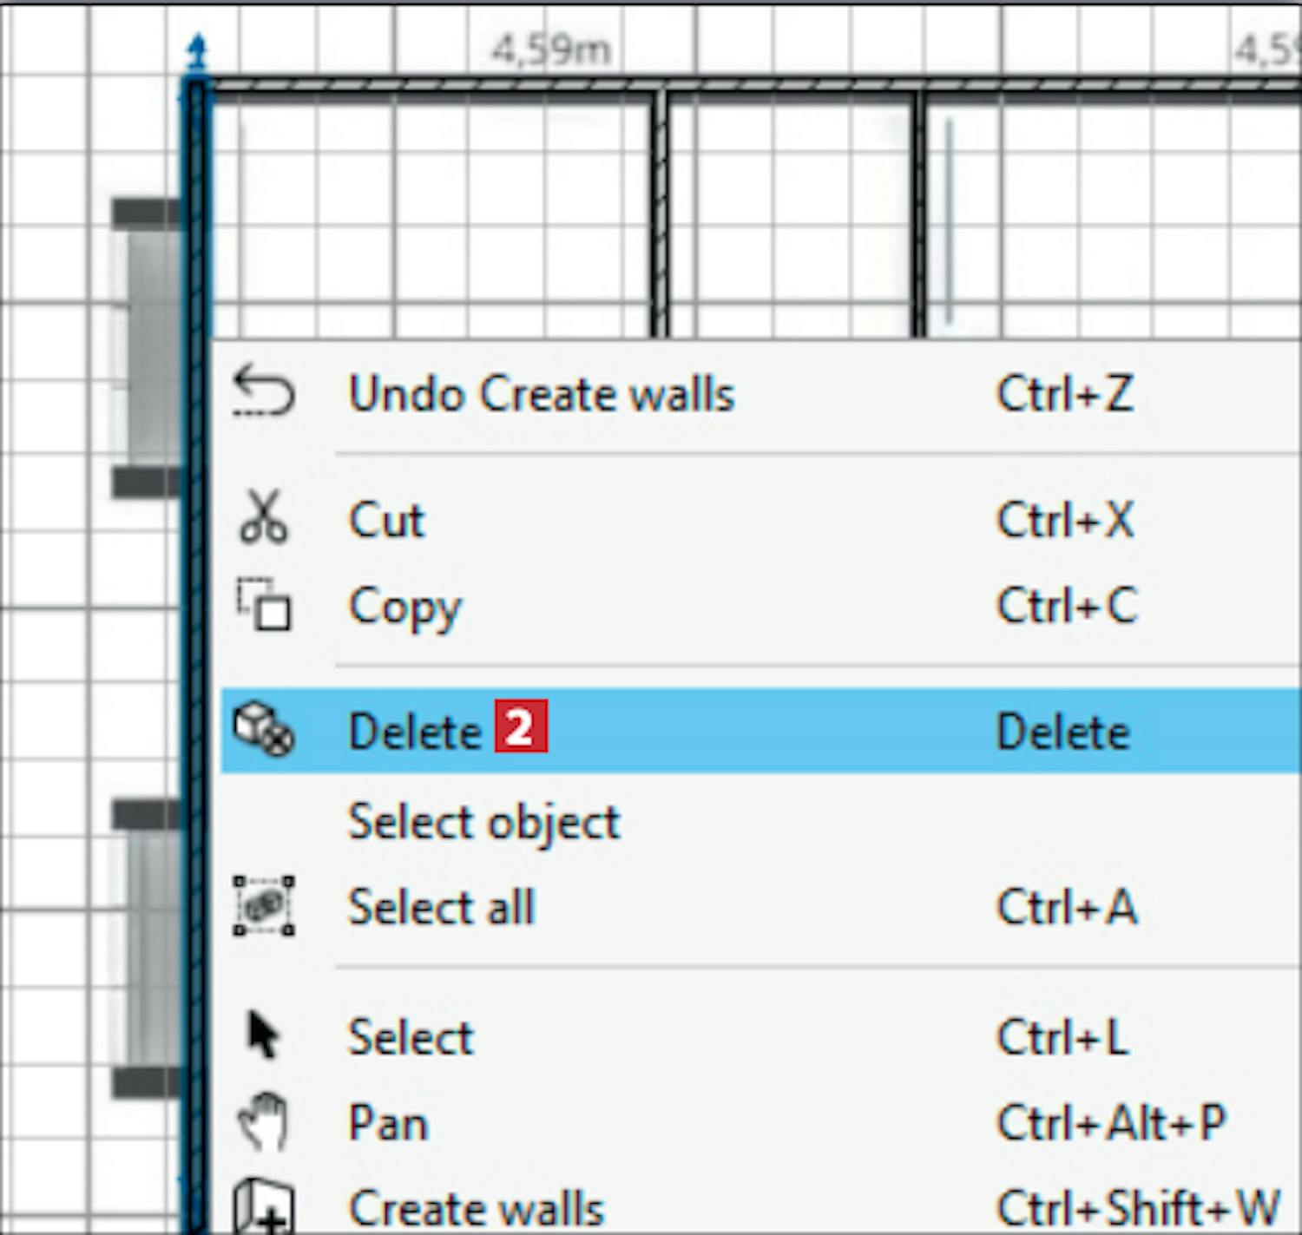This screenshot has height=1235, width=1302.
Task: Choose Cut from context menu
Action: tap(386, 521)
